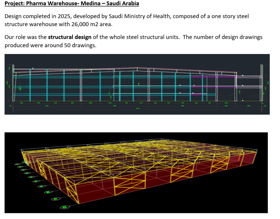The image size is (280, 219).
Task: Click the nearest green grid bubble in 3D model
Action: [64, 207]
